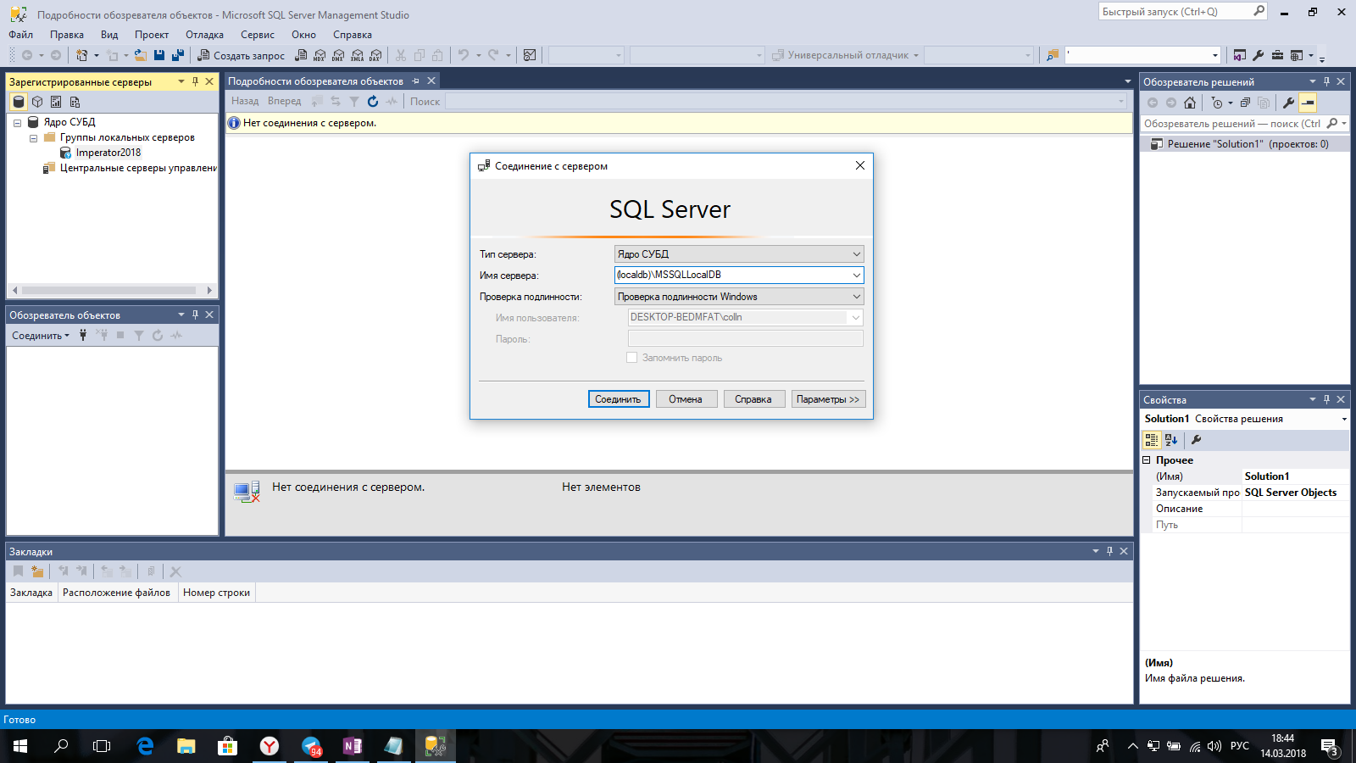Open Yandex browser from taskbar
The image size is (1356, 763).
coord(270,746)
